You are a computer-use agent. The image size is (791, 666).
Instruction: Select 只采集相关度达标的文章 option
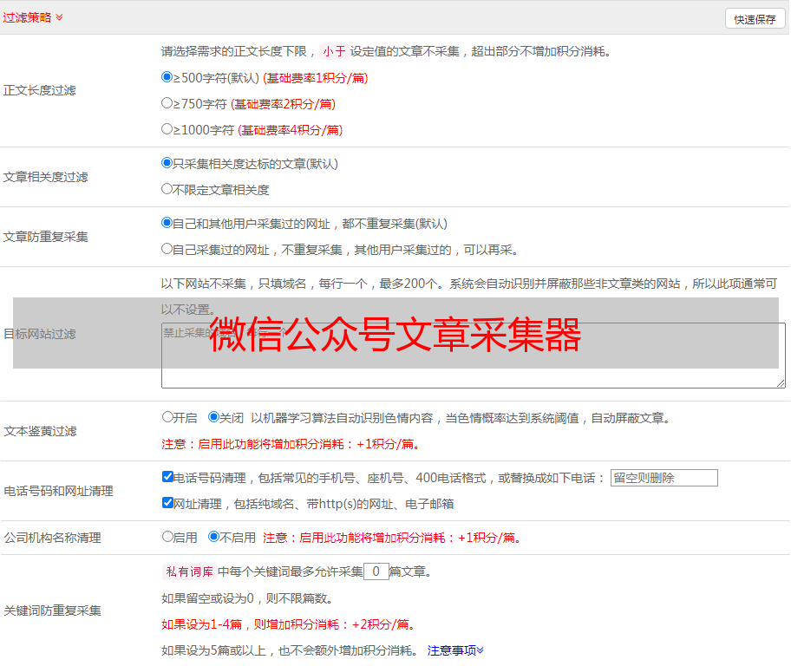pos(167,163)
